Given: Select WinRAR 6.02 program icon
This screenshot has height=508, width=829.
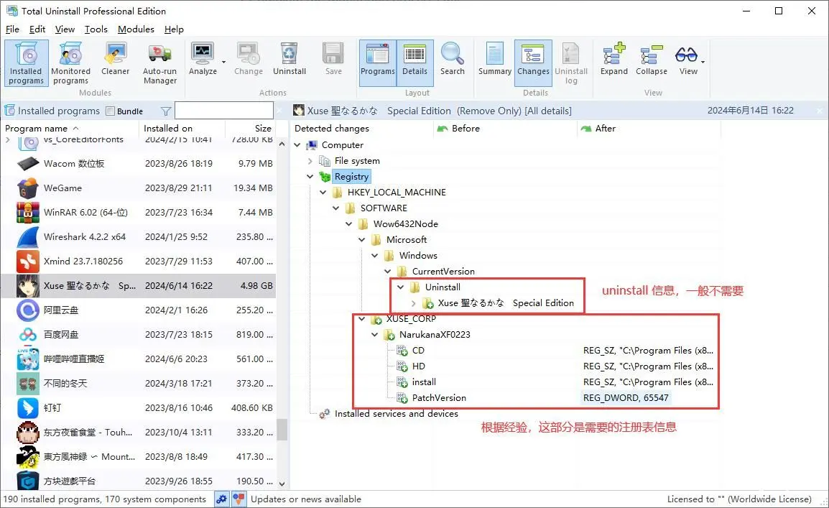Looking at the screenshot, I should coord(27,212).
